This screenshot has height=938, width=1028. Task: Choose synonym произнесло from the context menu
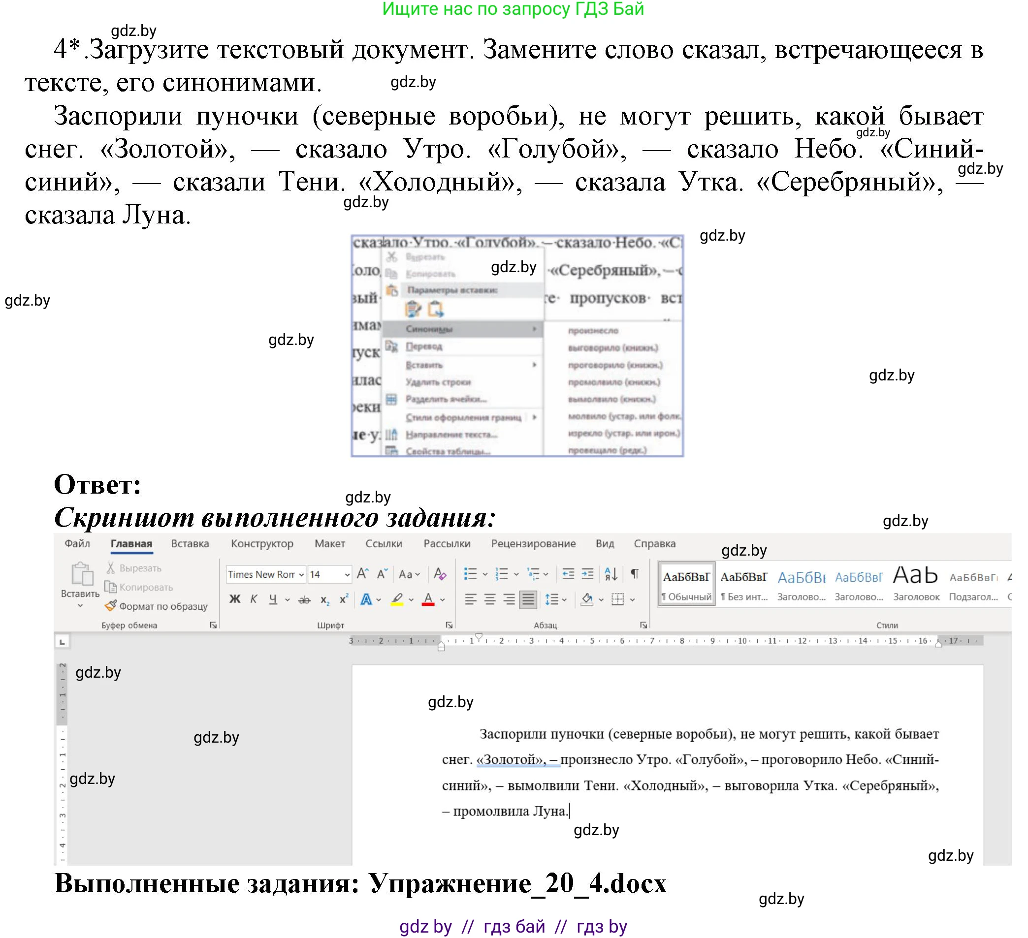pos(593,330)
